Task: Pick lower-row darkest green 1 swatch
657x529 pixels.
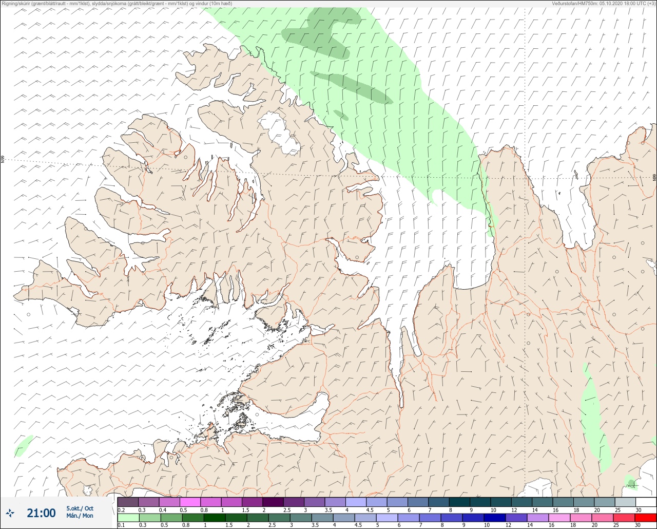Action: coord(215,518)
